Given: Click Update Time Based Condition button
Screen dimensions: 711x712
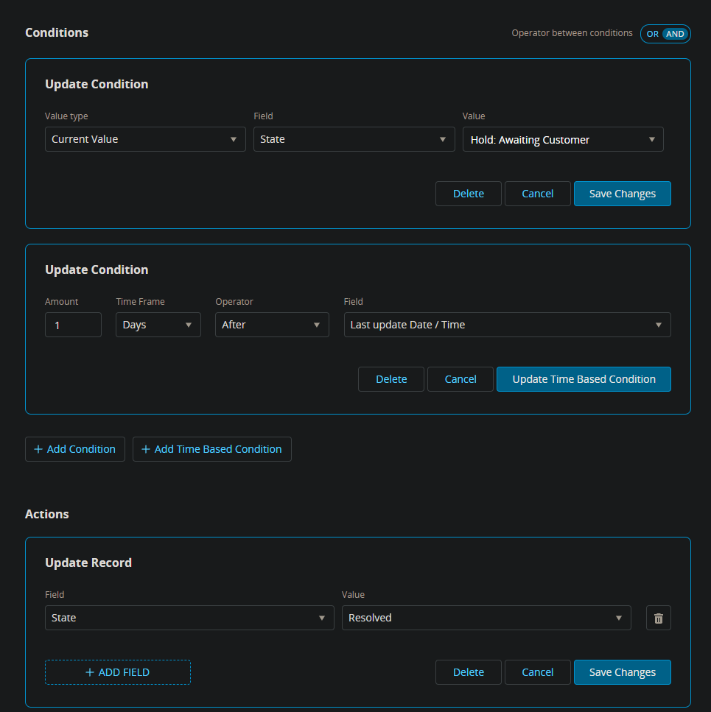Looking at the screenshot, I should click(x=584, y=379).
